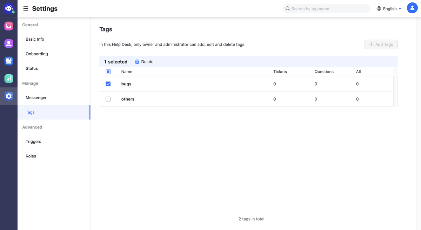421x230 pixels.
Task: Open your profile via the avatar icon
Action: click(412, 8)
